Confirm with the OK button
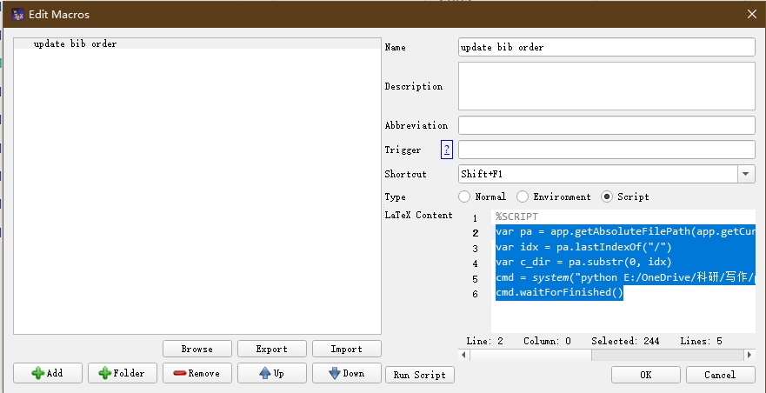This screenshot has width=766, height=393. pyautogui.click(x=645, y=375)
